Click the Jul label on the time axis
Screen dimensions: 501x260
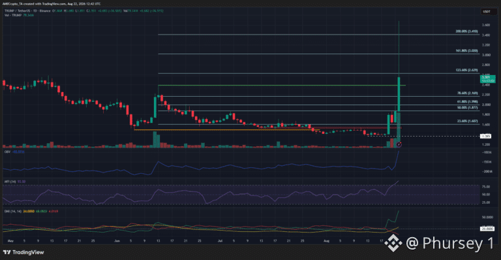pyautogui.click(x=220, y=241)
